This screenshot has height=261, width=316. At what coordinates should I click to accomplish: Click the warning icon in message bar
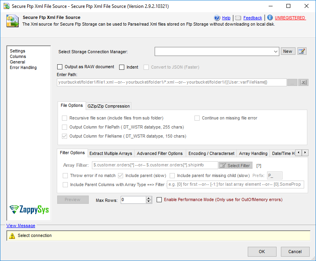click(x=12, y=236)
